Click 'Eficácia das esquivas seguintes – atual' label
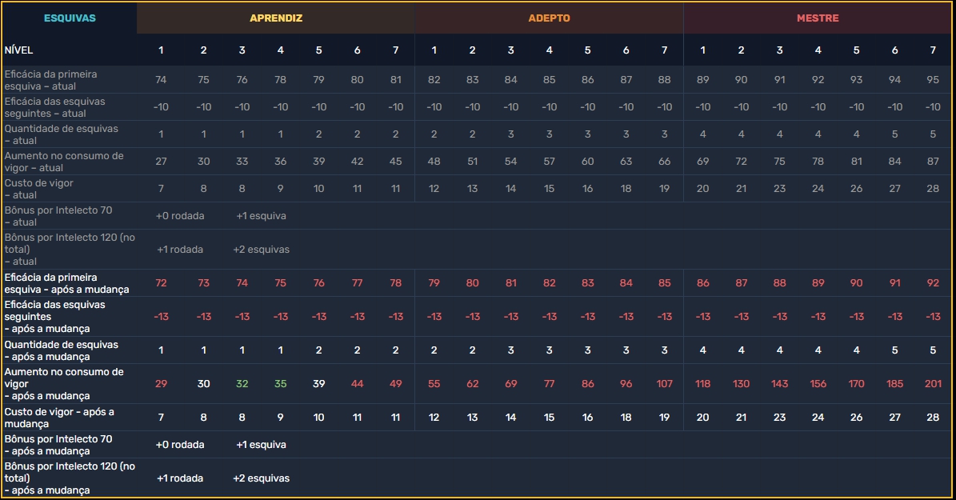Screen dimensions: 956x500 (55, 107)
